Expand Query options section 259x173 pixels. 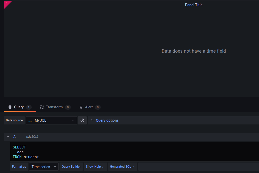tap(107, 120)
